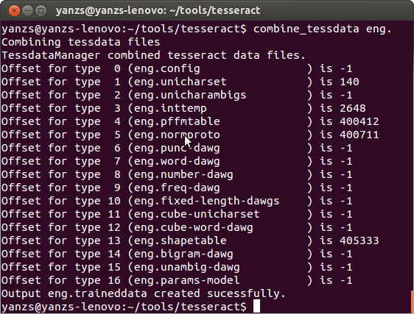The width and height of the screenshot is (414, 314).
Task: Click the eng.number-dawg entry
Action: tap(183, 174)
